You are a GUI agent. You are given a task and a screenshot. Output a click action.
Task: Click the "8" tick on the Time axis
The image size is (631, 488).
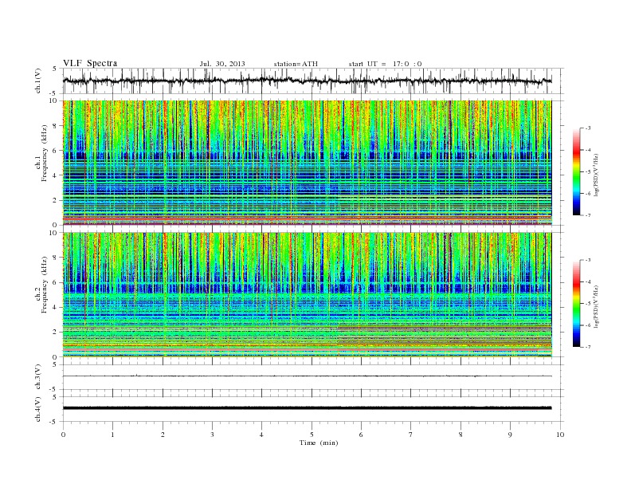(x=461, y=435)
